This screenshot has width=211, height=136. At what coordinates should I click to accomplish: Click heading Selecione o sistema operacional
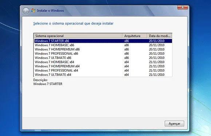73,24
